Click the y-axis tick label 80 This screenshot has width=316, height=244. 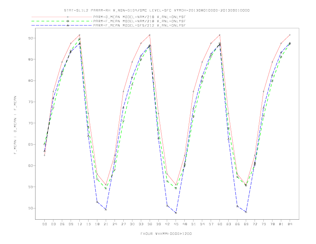[30, 81]
